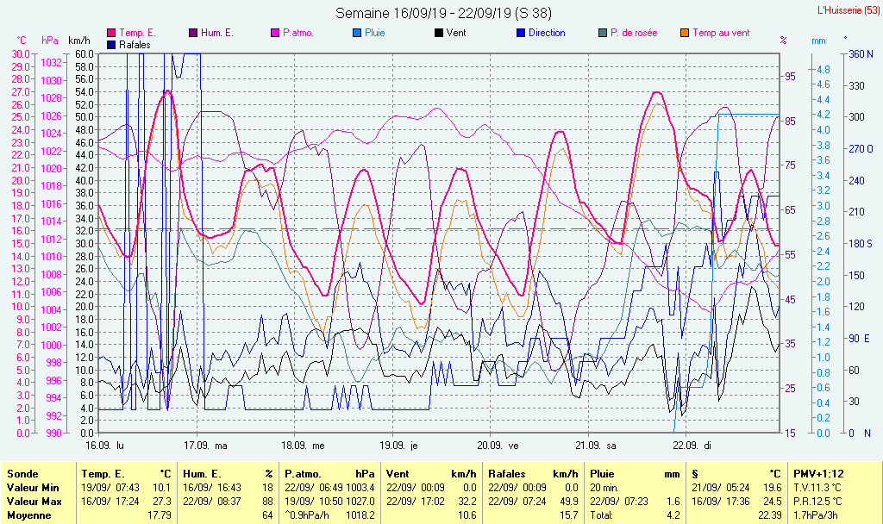Select the P.atmo. legend label
Image resolution: width=883 pixels, height=524 pixels.
(x=298, y=34)
